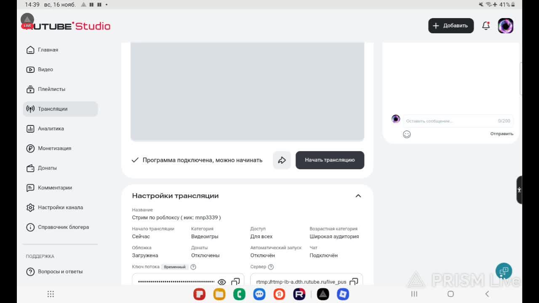Click the Главная home icon
Viewport: 539px width, 303px height.
(30, 50)
